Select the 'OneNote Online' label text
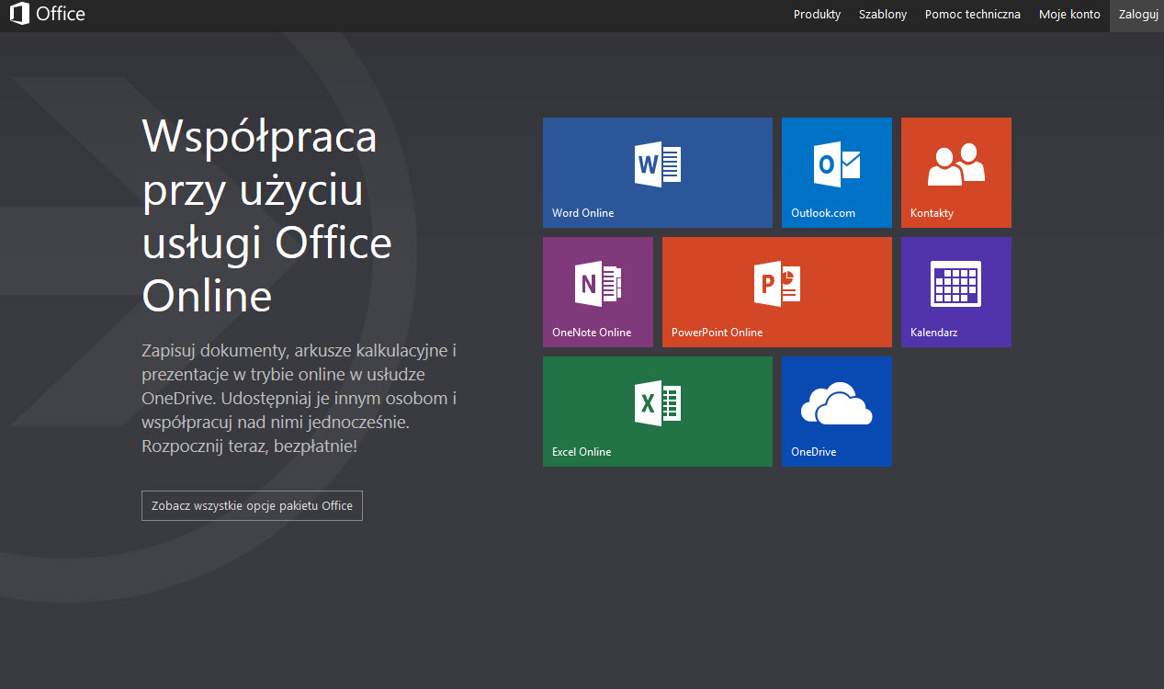The image size is (1164, 689). click(x=591, y=333)
